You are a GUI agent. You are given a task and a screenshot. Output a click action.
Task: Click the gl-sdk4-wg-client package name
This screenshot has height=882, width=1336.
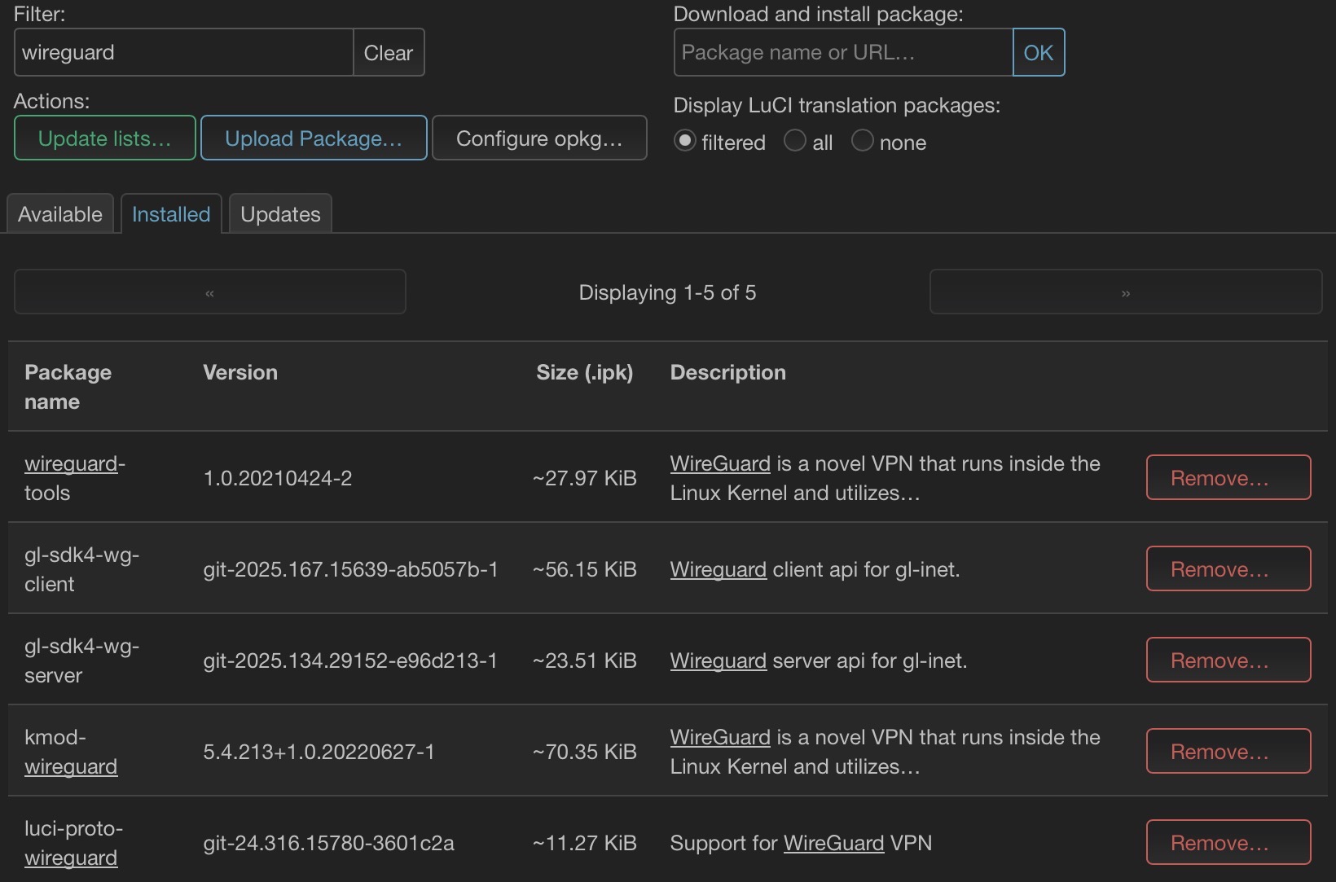81,569
